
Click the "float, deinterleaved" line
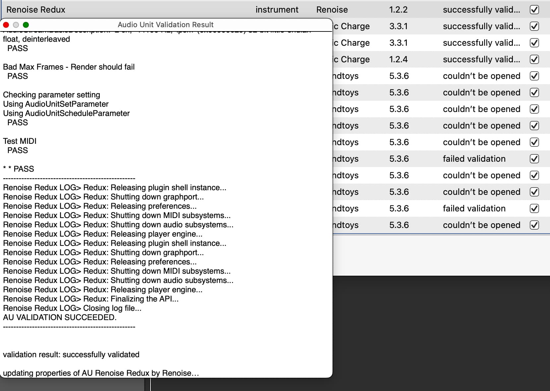36,39
